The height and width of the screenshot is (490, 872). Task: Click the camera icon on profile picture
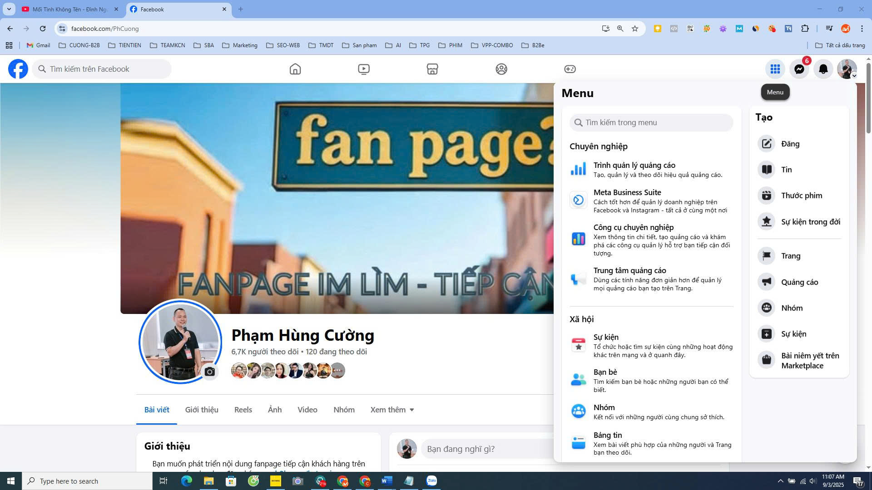[209, 372]
